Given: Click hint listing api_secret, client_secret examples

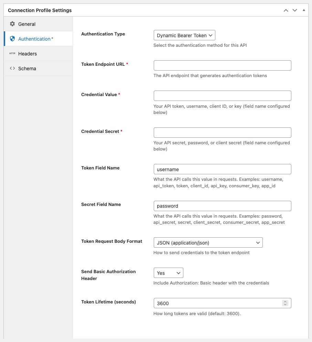Looking at the screenshot, I should pos(219,219).
